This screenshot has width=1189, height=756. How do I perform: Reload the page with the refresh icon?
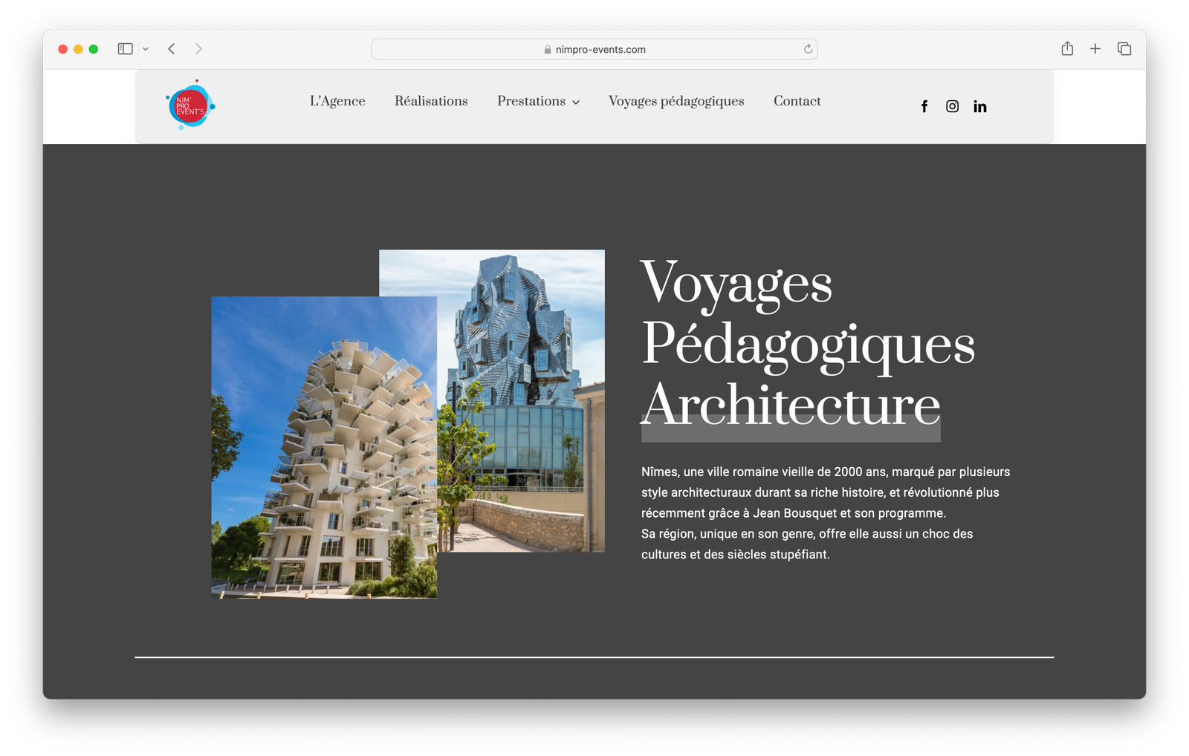[x=808, y=49]
